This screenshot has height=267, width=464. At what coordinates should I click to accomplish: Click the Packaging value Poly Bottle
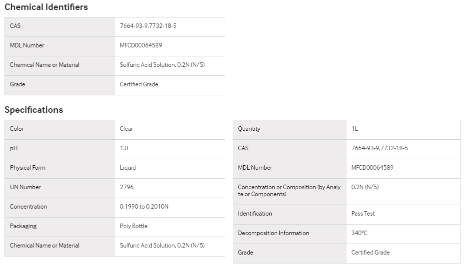click(133, 226)
